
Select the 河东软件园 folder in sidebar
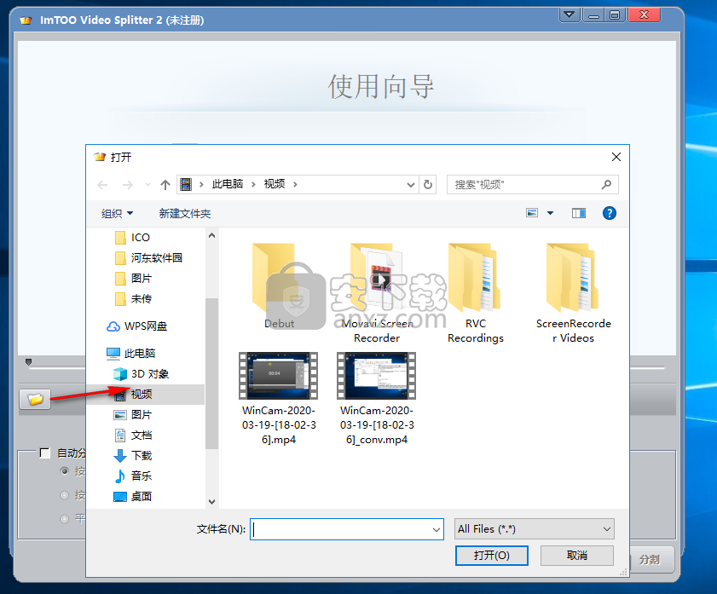coord(148,257)
